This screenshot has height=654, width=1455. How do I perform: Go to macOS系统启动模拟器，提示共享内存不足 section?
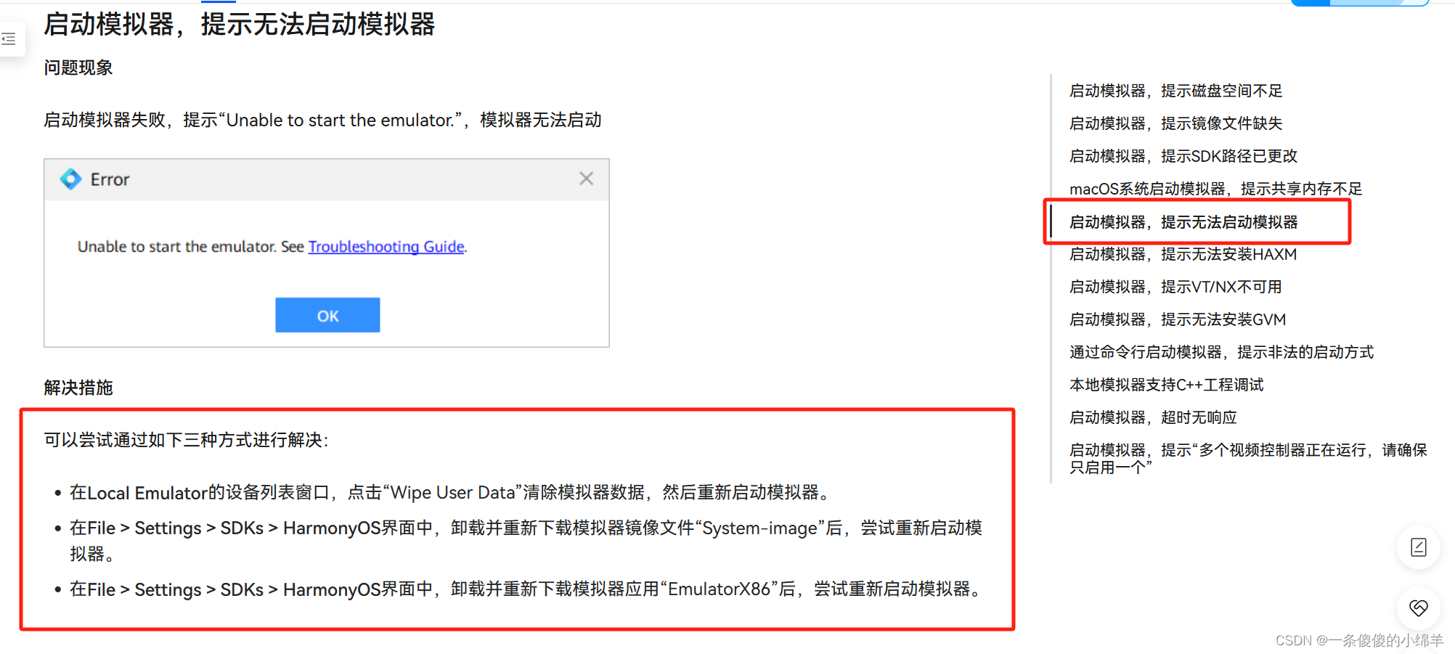[x=1216, y=189]
